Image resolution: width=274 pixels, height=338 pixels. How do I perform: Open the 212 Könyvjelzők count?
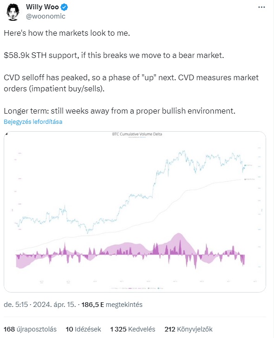(x=188, y=329)
